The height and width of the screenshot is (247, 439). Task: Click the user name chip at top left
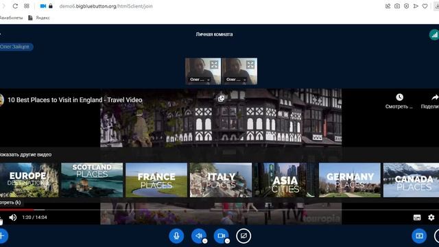[16, 47]
